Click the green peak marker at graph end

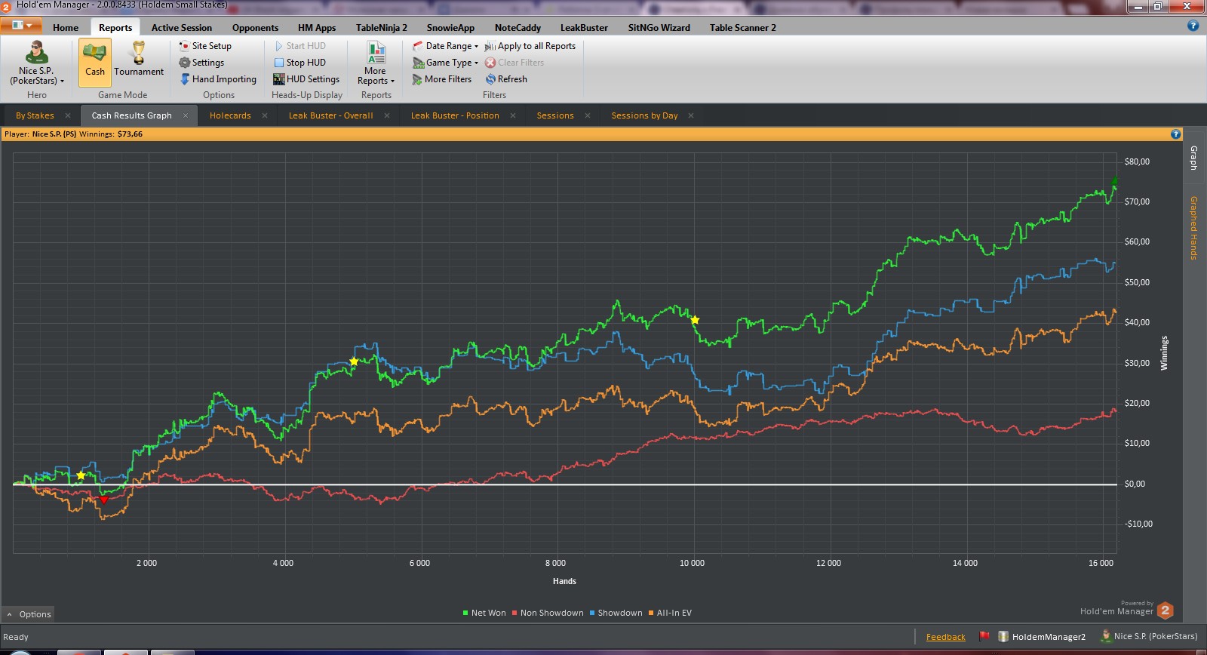pos(1115,180)
